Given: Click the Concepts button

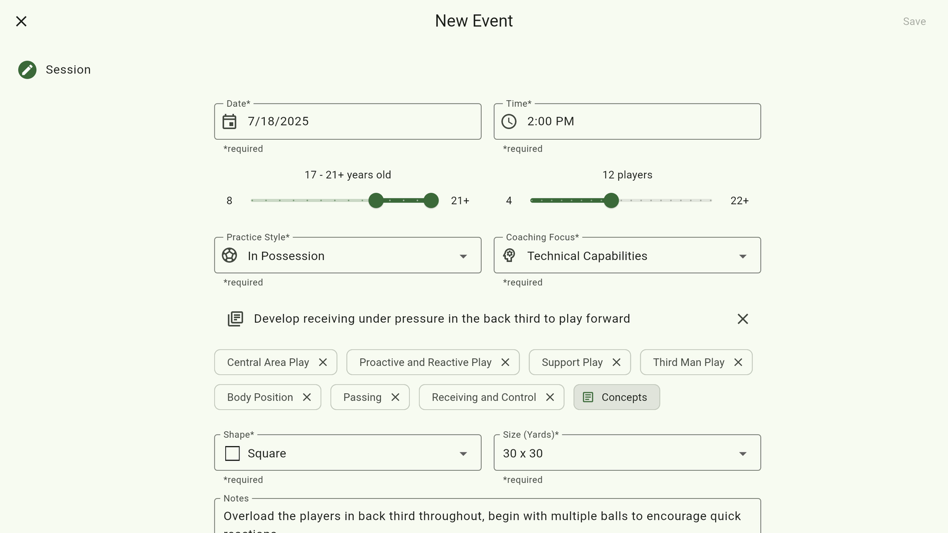Looking at the screenshot, I should click(616, 397).
